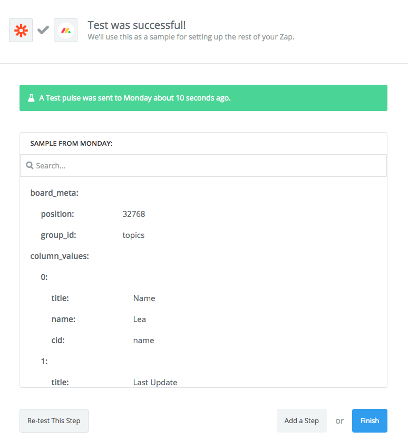
Task: Select the board_meta key
Action: pos(54,193)
